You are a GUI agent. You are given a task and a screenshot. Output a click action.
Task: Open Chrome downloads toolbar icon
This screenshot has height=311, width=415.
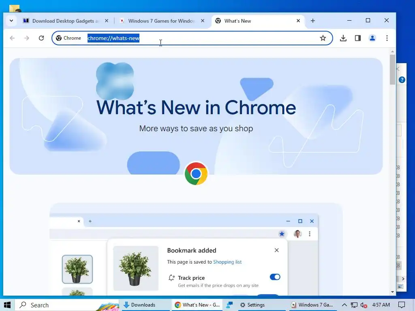tap(343, 38)
